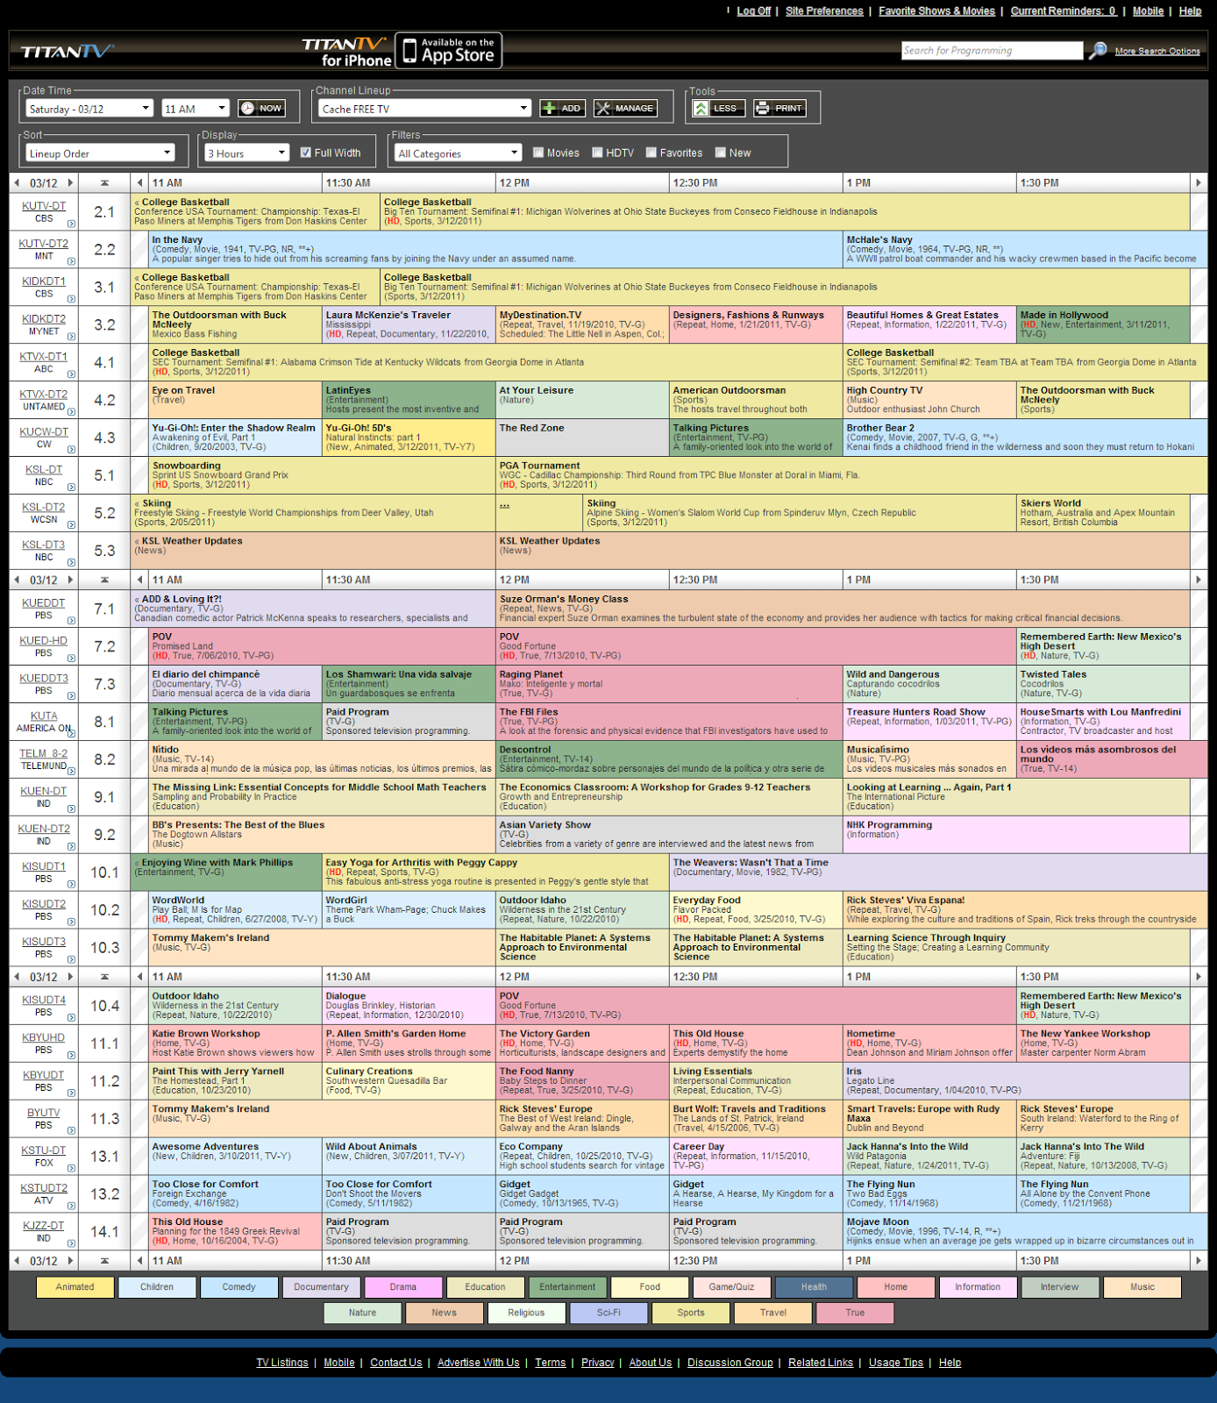This screenshot has width=1217, height=1403.
Task: Open Current Reminders in the top menu
Action: 1064,11
